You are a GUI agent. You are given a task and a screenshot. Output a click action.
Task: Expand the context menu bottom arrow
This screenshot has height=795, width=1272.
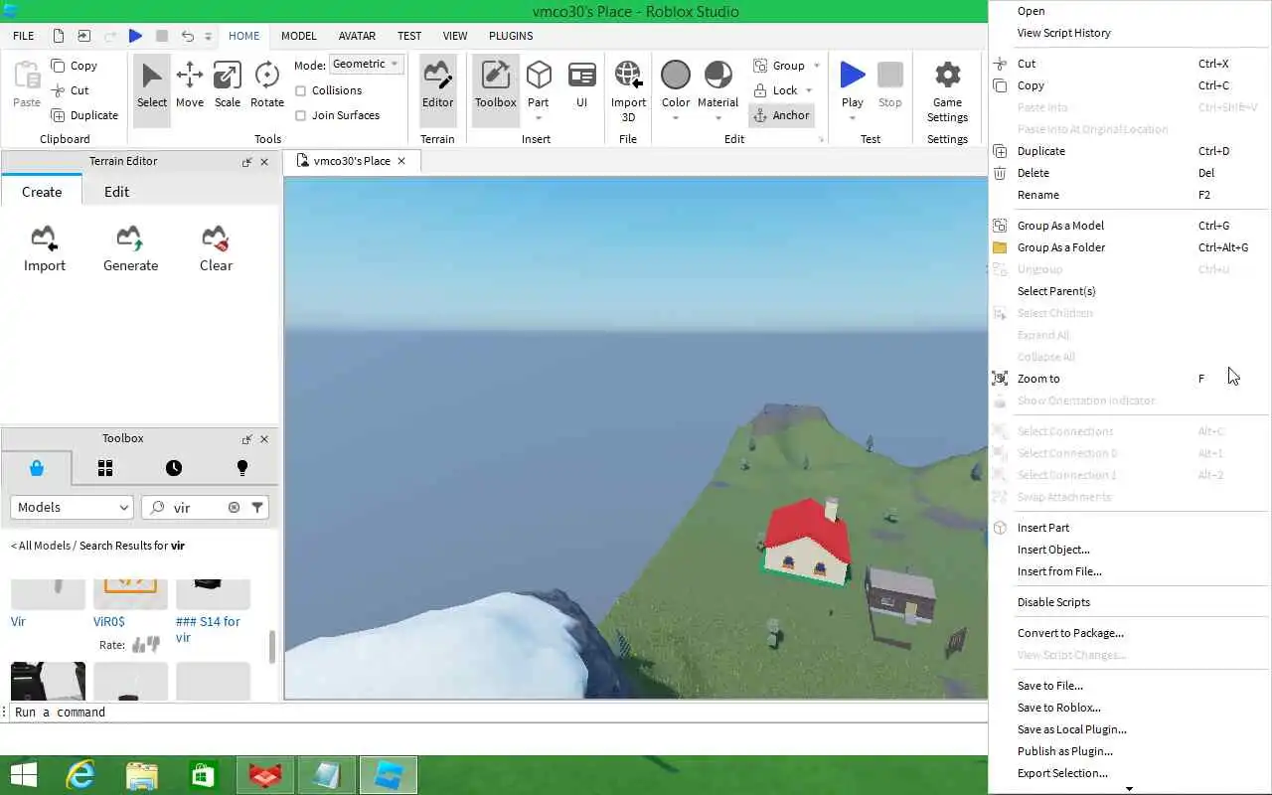click(1129, 789)
